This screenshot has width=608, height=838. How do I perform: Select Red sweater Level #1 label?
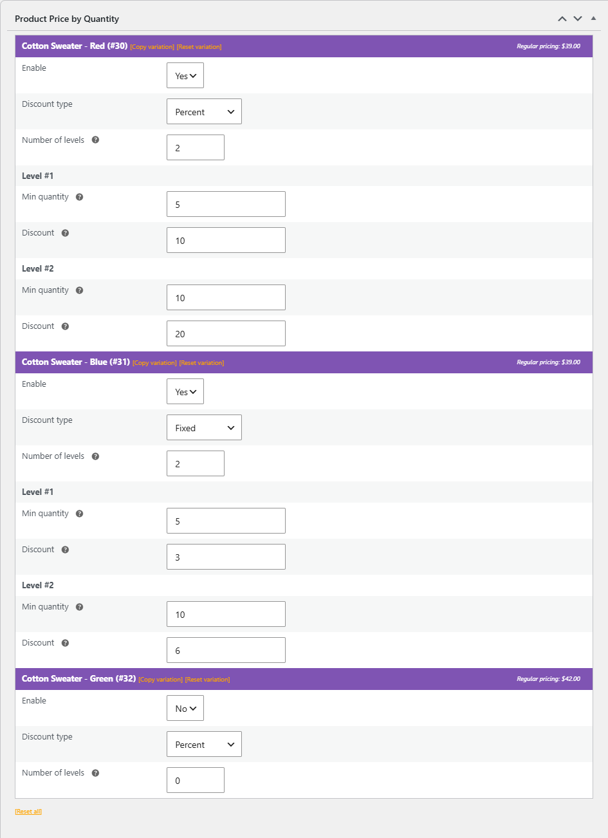pyautogui.click(x=38, y=176)
